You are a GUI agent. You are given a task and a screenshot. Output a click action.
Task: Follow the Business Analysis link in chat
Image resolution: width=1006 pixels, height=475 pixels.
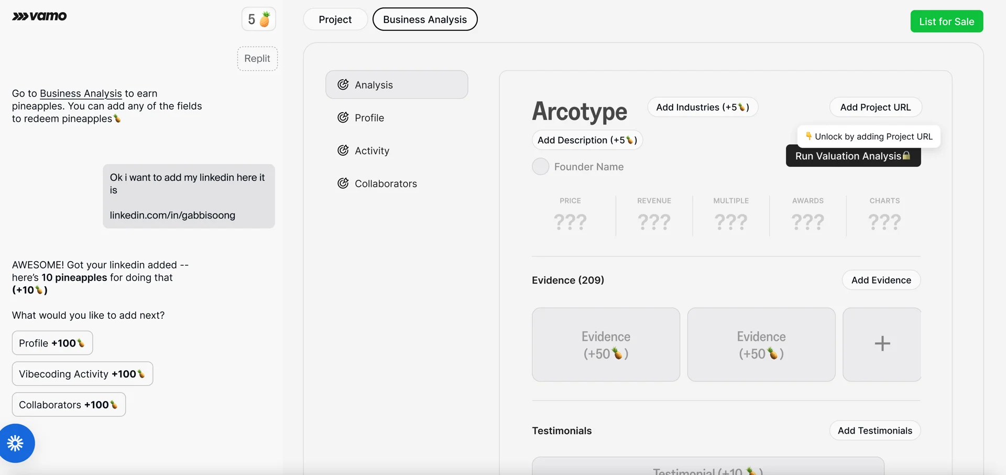pyautogui.click(x=81, y=93)
